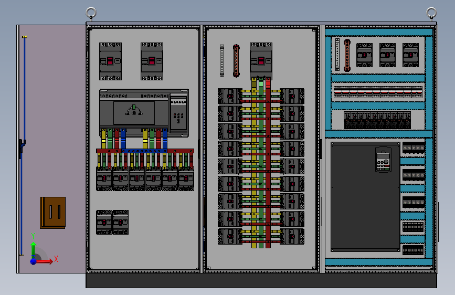The image size is (455, 295).
Task: Select the brown document pocket on the open door
Action: (53, 213)
